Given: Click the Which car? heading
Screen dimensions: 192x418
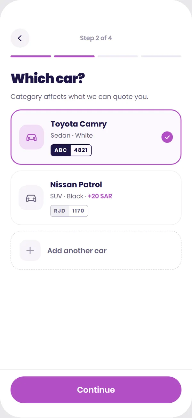Looking at the screenshot, I should coord(48,79).
